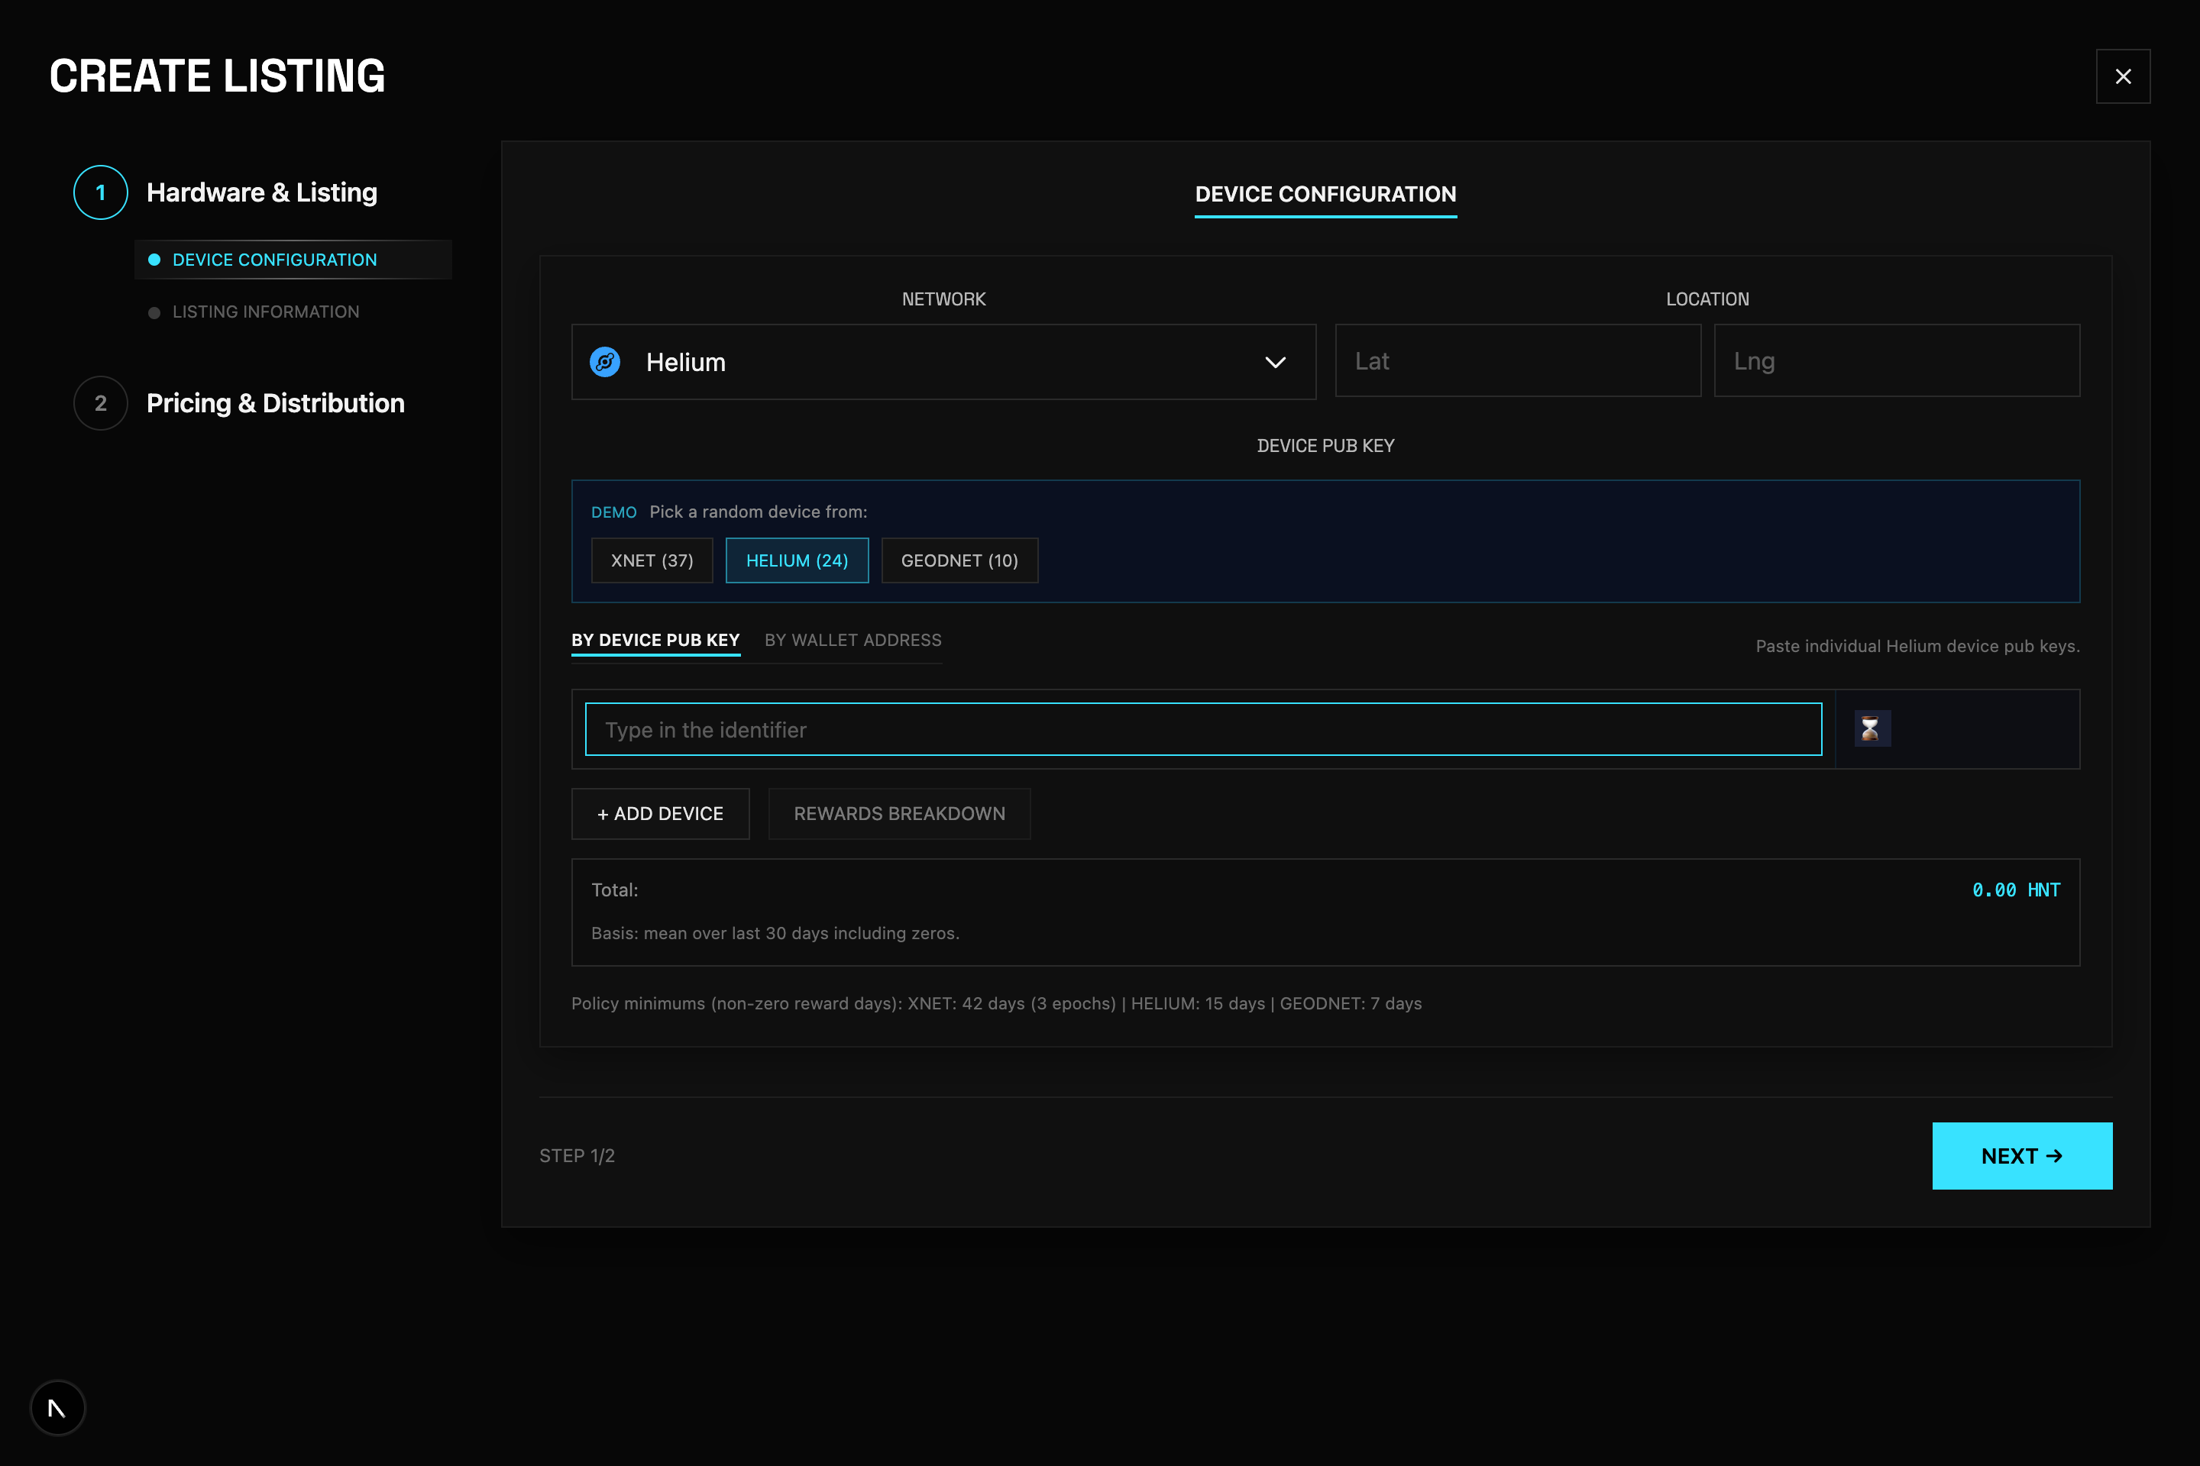Focus the Lng input field
The image size is (2200, 1466).
(1896, 361)
